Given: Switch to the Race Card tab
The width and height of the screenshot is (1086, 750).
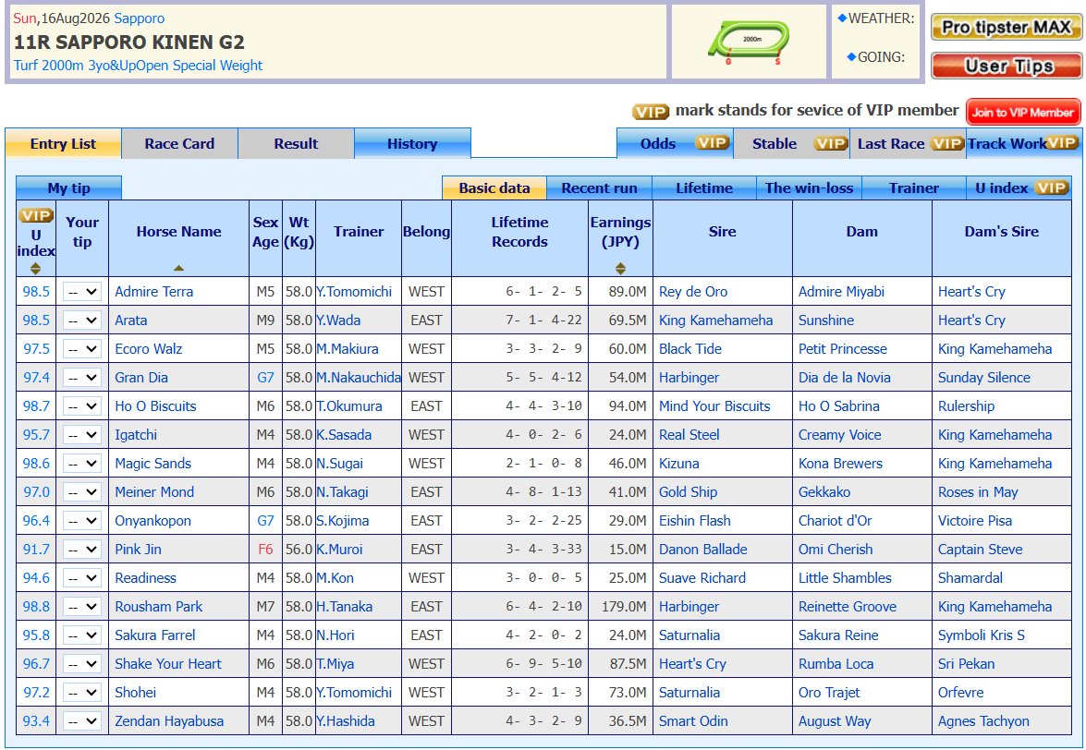Looking at the screenshot, I should [x=179, y=143].
